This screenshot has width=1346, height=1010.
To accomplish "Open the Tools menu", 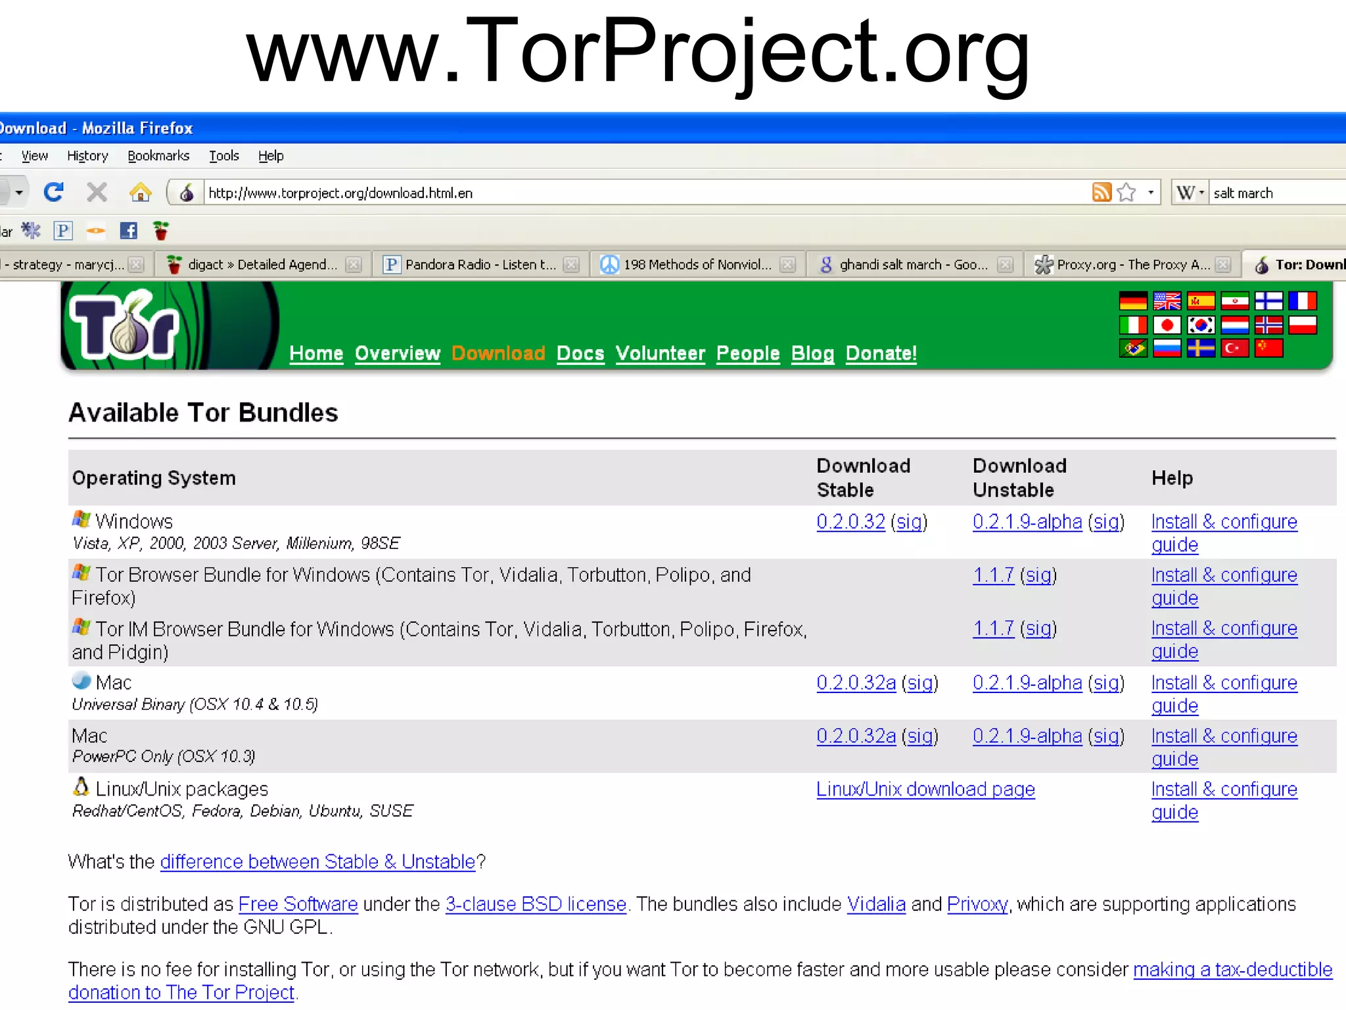I will pos(224,156).
